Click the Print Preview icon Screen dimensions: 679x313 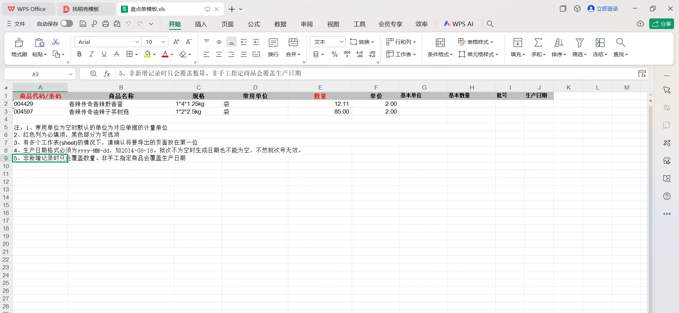117,24
